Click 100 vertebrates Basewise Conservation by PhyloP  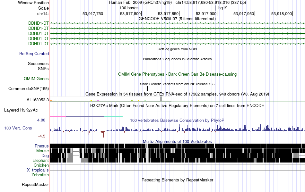177,121
